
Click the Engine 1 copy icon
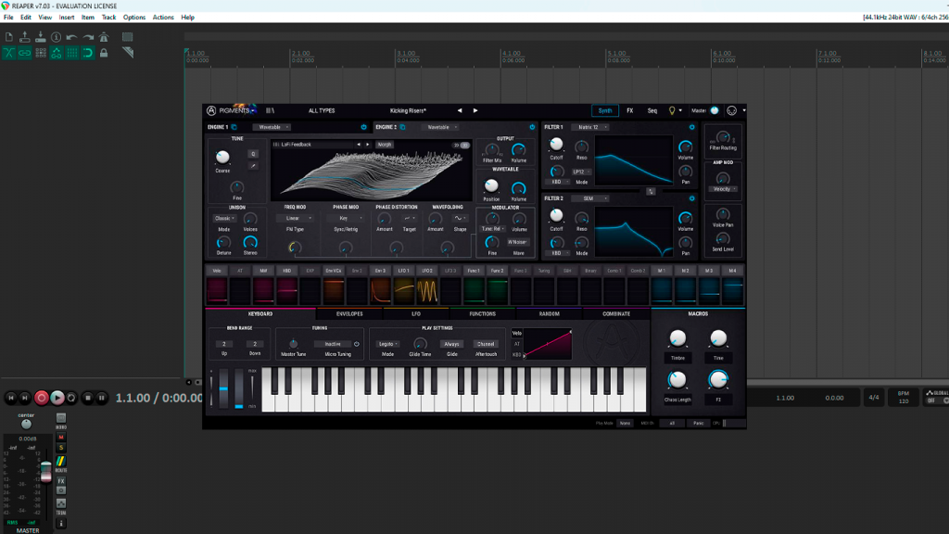[x=234, y=127]
